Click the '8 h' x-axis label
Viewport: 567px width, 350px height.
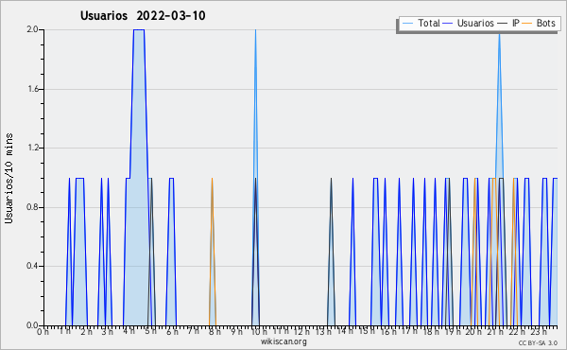(215, 332)
